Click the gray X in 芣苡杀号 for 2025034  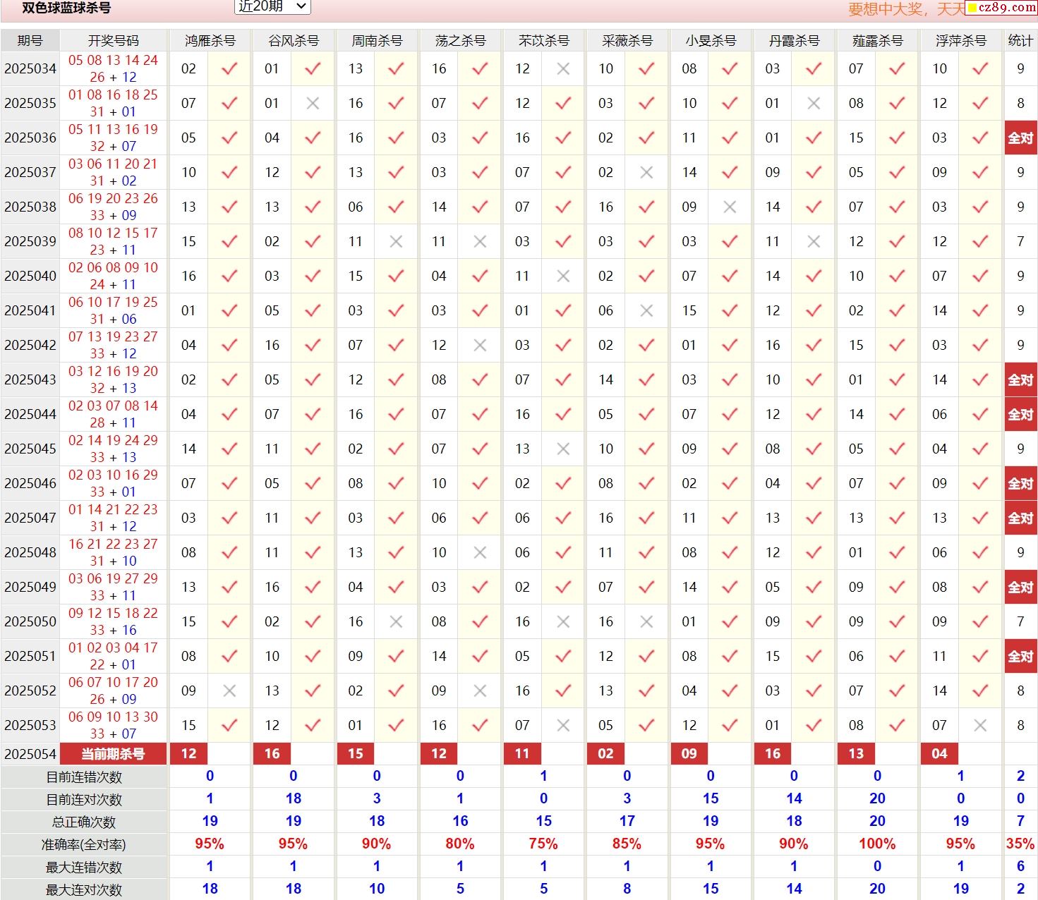(x=563, y=68)
